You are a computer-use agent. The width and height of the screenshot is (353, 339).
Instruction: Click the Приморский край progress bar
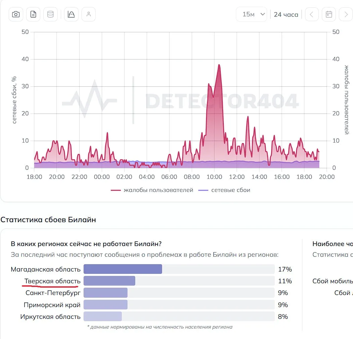tap(179, 305)
